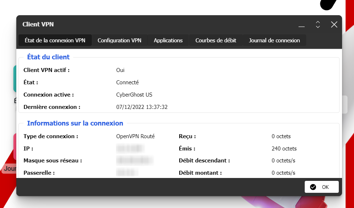Screen dimensions: 354x208
Task: Select the 'Oui' value for Client VPN actif
Action: [x=120, y=70]
